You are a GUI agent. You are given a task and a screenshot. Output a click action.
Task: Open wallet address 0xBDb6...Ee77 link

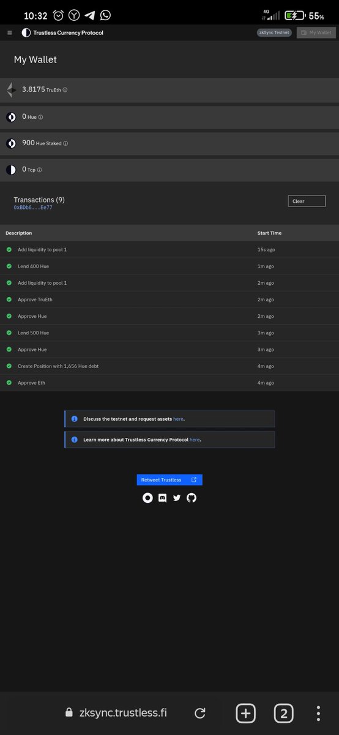tap(33, 208)
